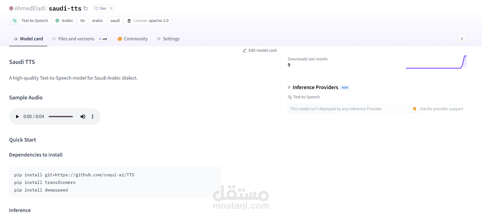This screenshot has height=215, width=482.
Task: Like the saudi-tts model
Action: (x=101, y=8)
